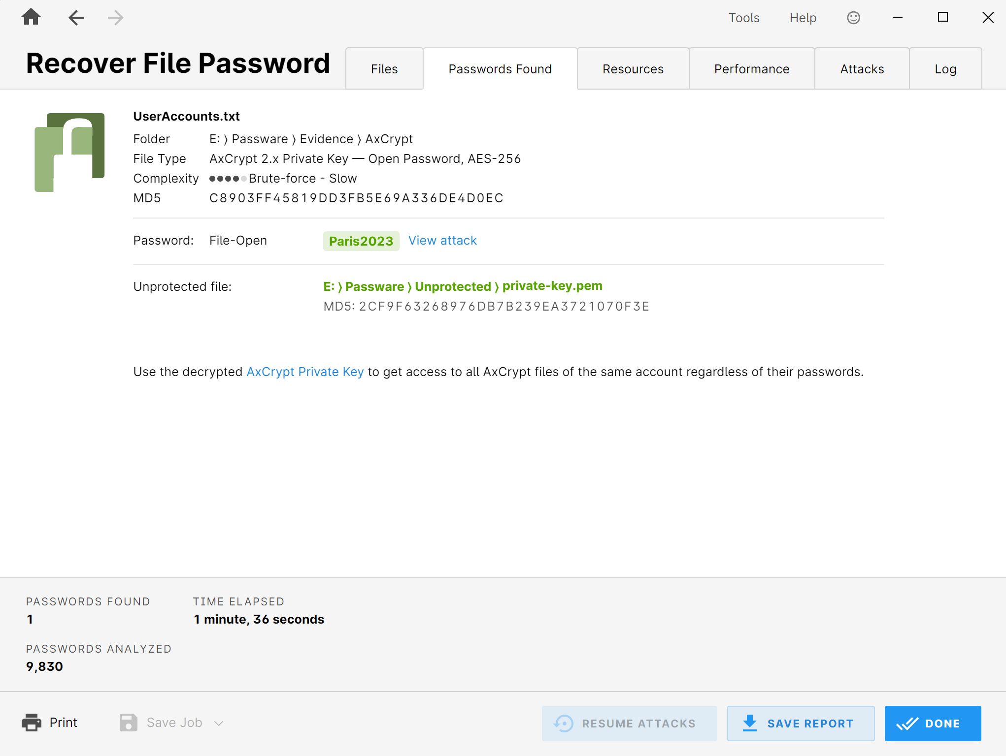This screenshot has height=756, width=1006.
Task: Close the Passware window
Action: click(988, 18)
